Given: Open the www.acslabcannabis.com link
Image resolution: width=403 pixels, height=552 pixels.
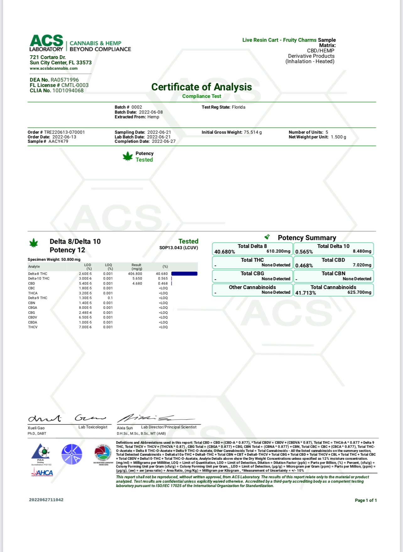Looking at the screenshot, I should [x=54, y=68].
